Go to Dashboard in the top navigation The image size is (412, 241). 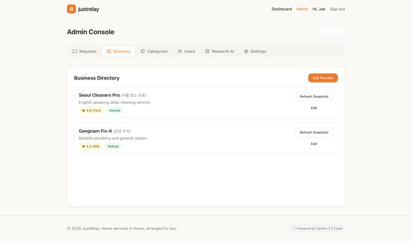pyautogui.click(x=282, y=9)
